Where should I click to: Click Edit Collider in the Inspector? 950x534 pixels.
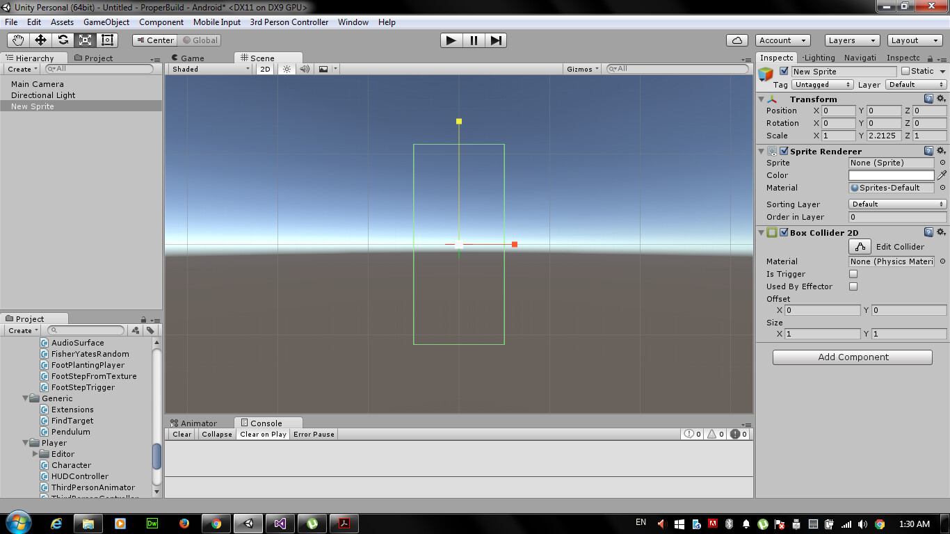[x=860, y=246]
